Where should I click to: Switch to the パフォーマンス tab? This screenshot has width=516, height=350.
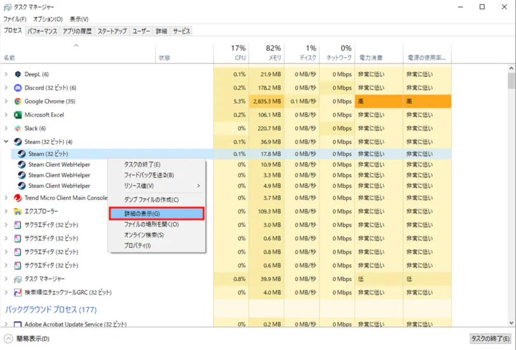[42, 31]
